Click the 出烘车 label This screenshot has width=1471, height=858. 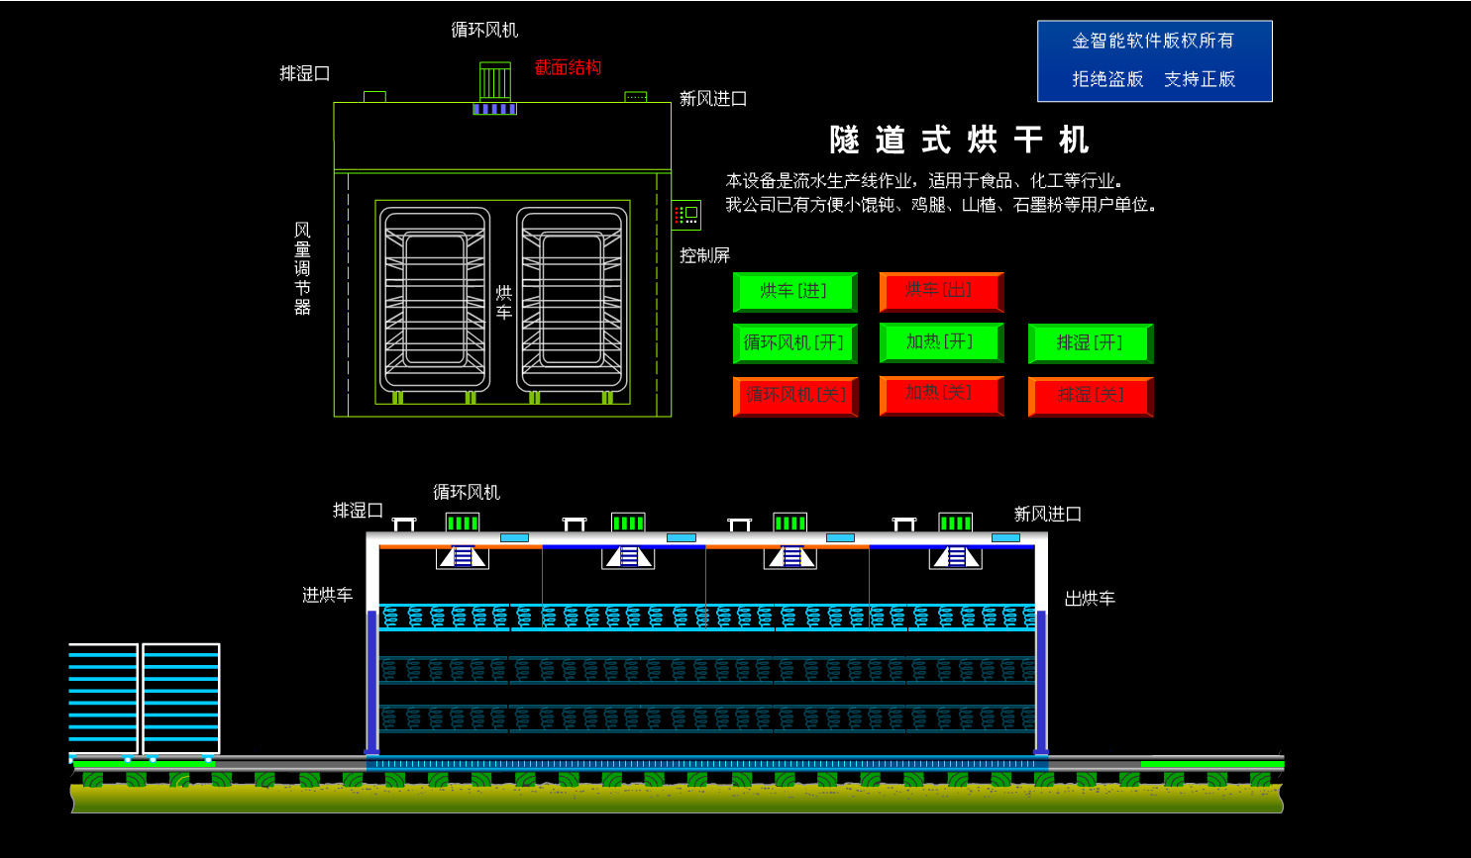pyautogui.click(x=1090, y=599)
